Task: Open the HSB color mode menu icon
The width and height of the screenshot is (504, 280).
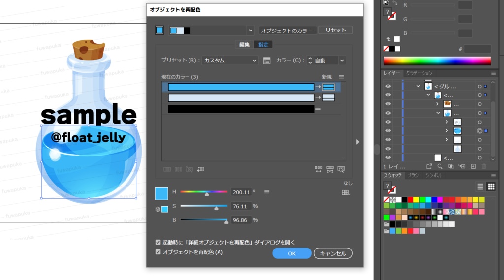Action: (x=266, y=192)
